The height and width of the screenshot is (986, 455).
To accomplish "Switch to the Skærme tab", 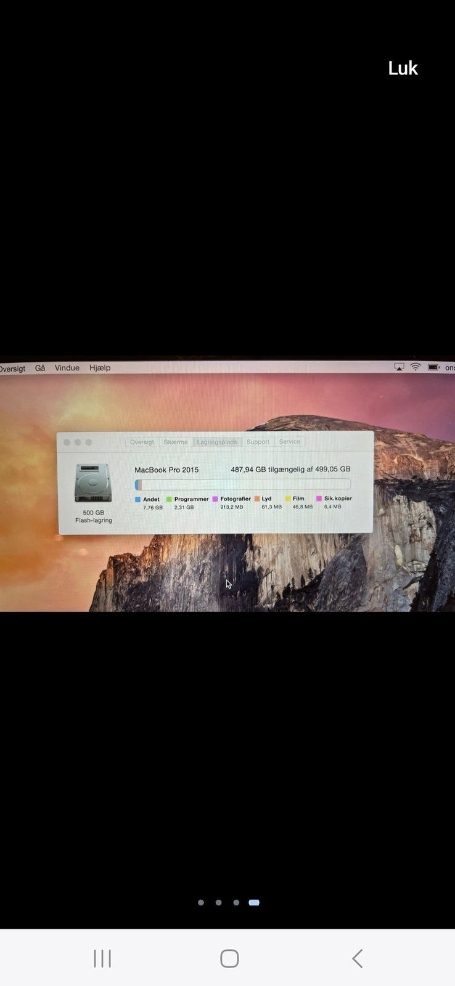I will [x=176, y=442].
